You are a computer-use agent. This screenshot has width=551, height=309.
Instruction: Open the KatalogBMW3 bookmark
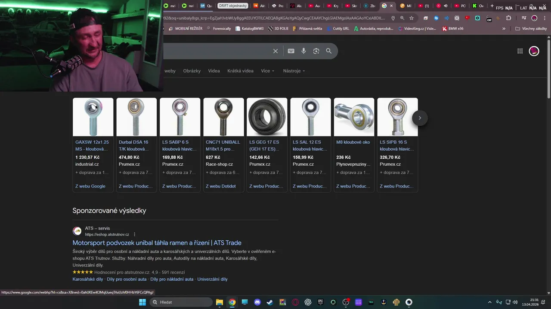[x=249, y=29]
